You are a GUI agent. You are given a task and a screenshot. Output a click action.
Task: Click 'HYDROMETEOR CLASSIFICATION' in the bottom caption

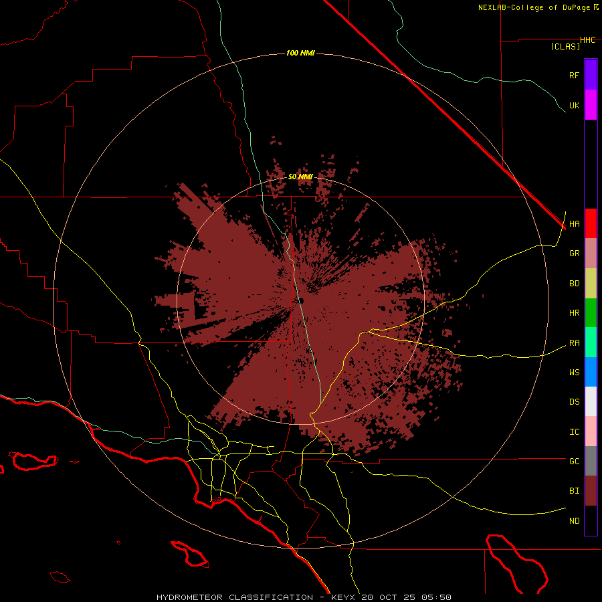point(235,597)
